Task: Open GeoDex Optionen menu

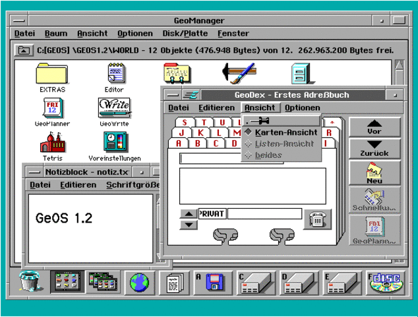Action: (303, 108)
